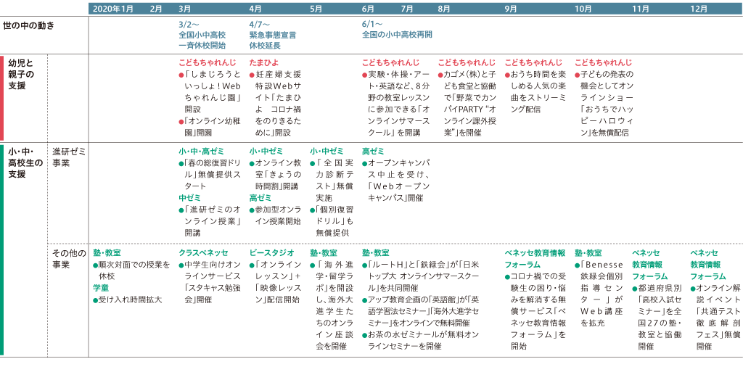Click the たまひよ heading

[x=263, y=62]
